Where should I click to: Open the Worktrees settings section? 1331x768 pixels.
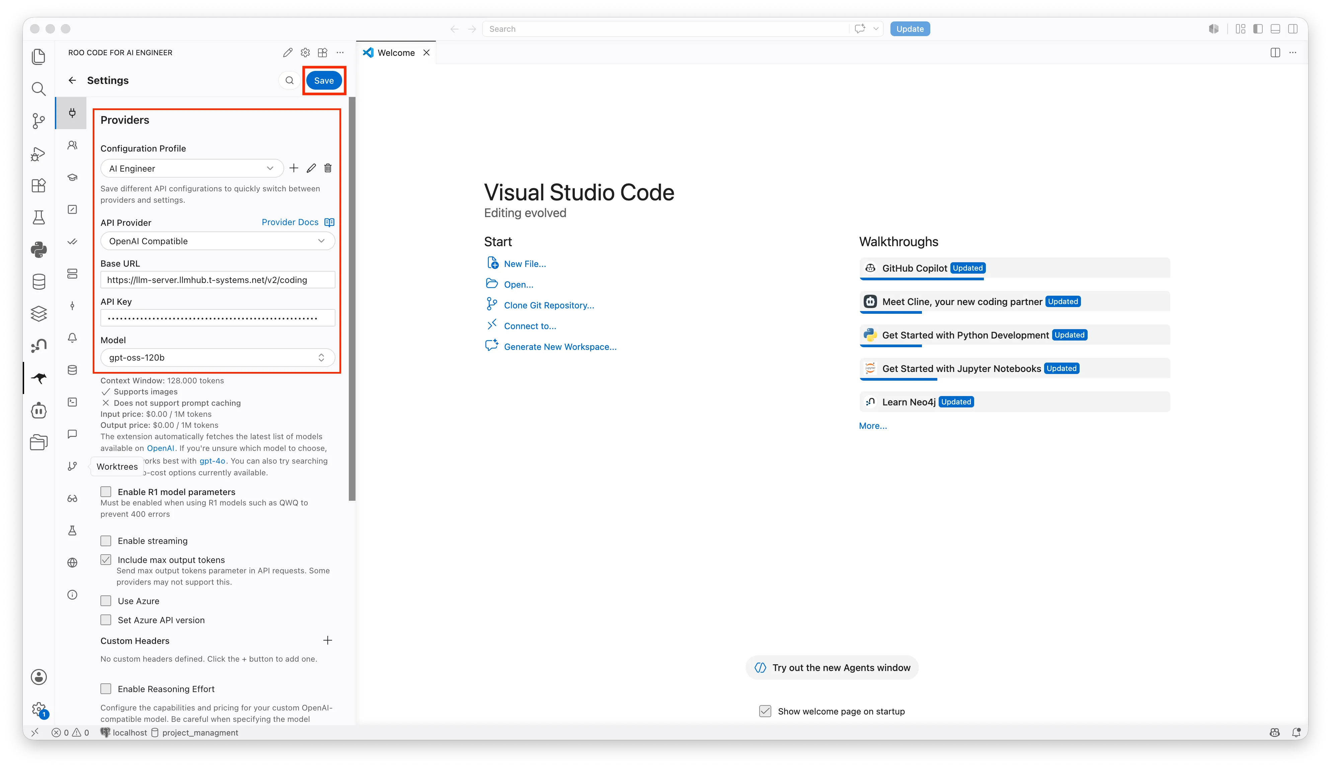point(72,466)
